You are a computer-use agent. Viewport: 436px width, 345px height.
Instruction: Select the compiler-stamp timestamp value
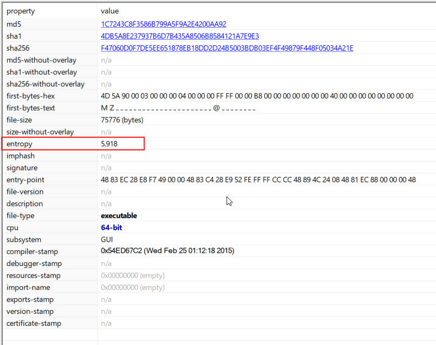[167, 251]
